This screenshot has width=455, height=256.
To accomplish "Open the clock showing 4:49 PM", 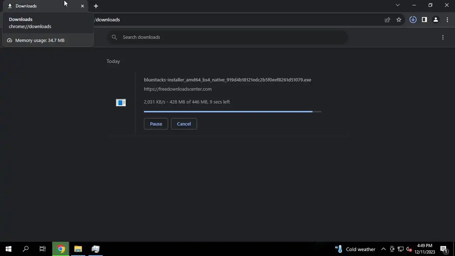I will click(x=425, y=249).
